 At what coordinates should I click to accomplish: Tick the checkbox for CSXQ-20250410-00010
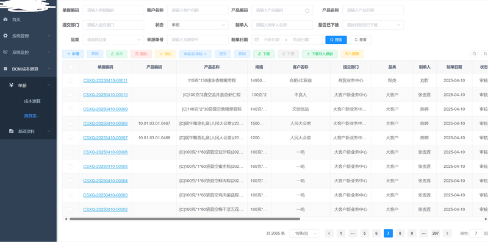click(x=70, y=95)
